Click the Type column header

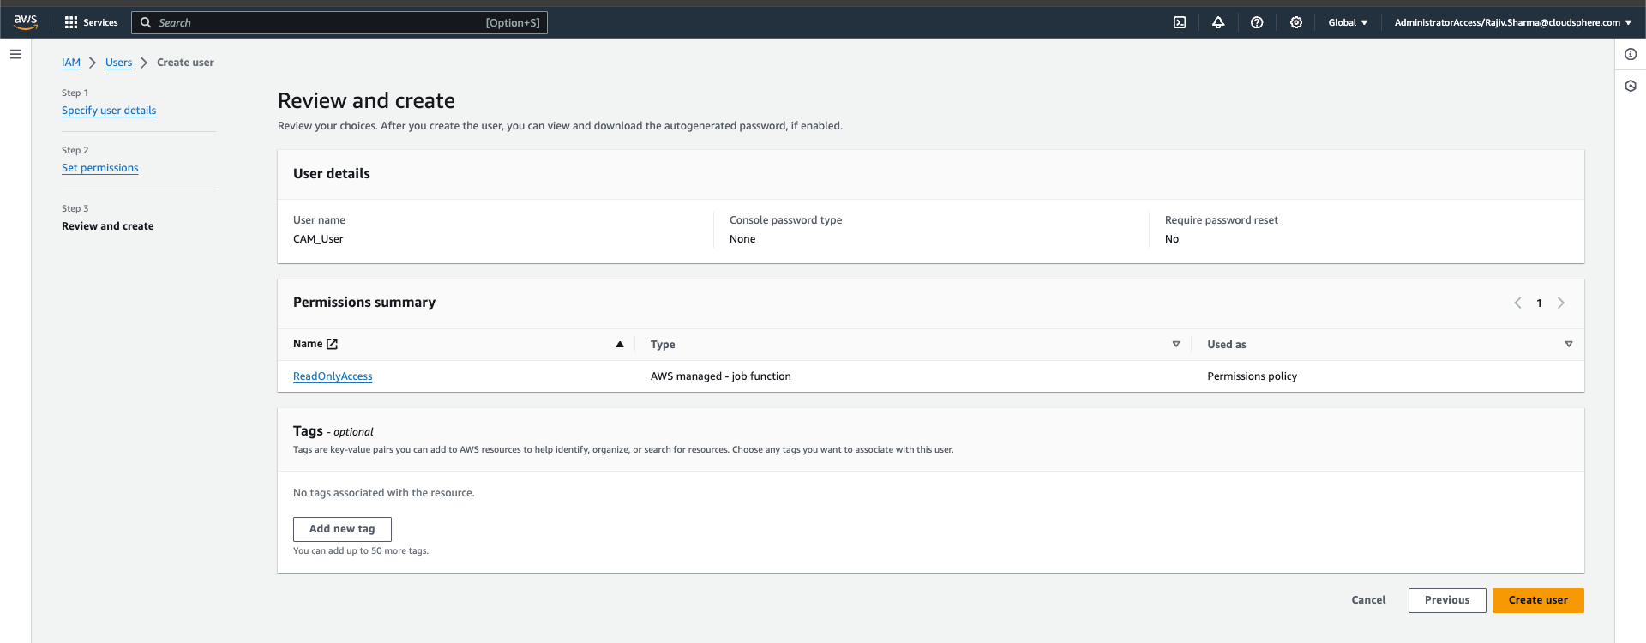[663, 345]
